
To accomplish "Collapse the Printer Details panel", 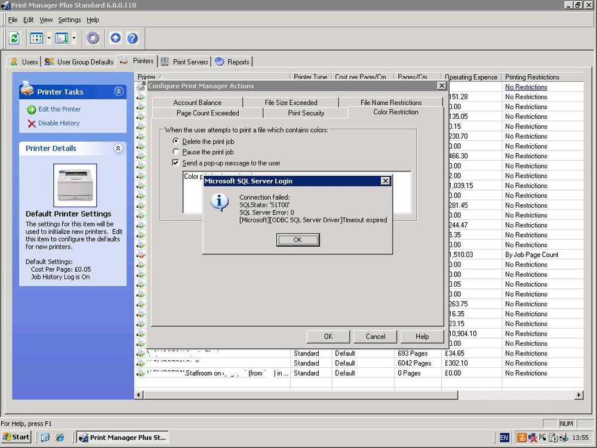I will pyautogui.click(x=118, y=148).
